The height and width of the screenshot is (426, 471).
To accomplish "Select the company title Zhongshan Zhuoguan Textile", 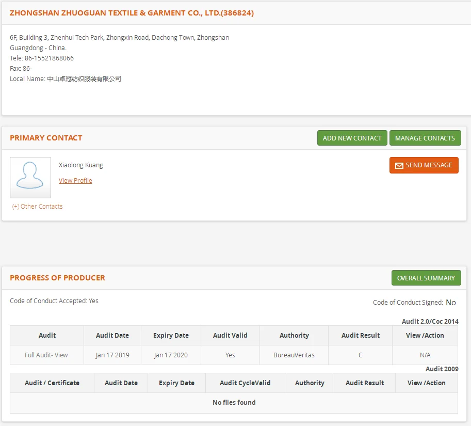I will point(132,13).
